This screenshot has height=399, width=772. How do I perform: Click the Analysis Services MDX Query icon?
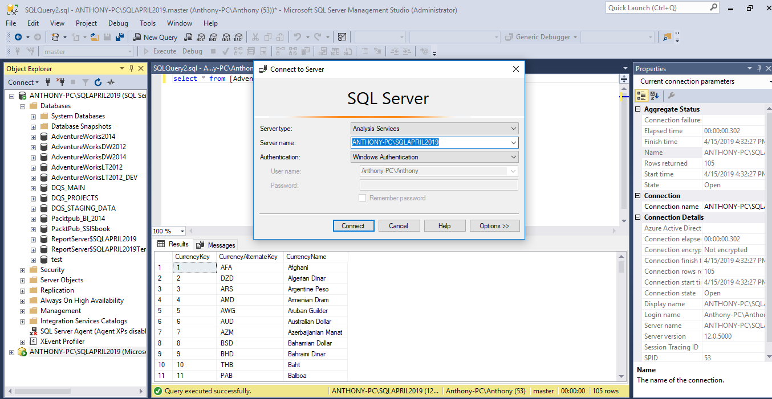coord(201,37)
